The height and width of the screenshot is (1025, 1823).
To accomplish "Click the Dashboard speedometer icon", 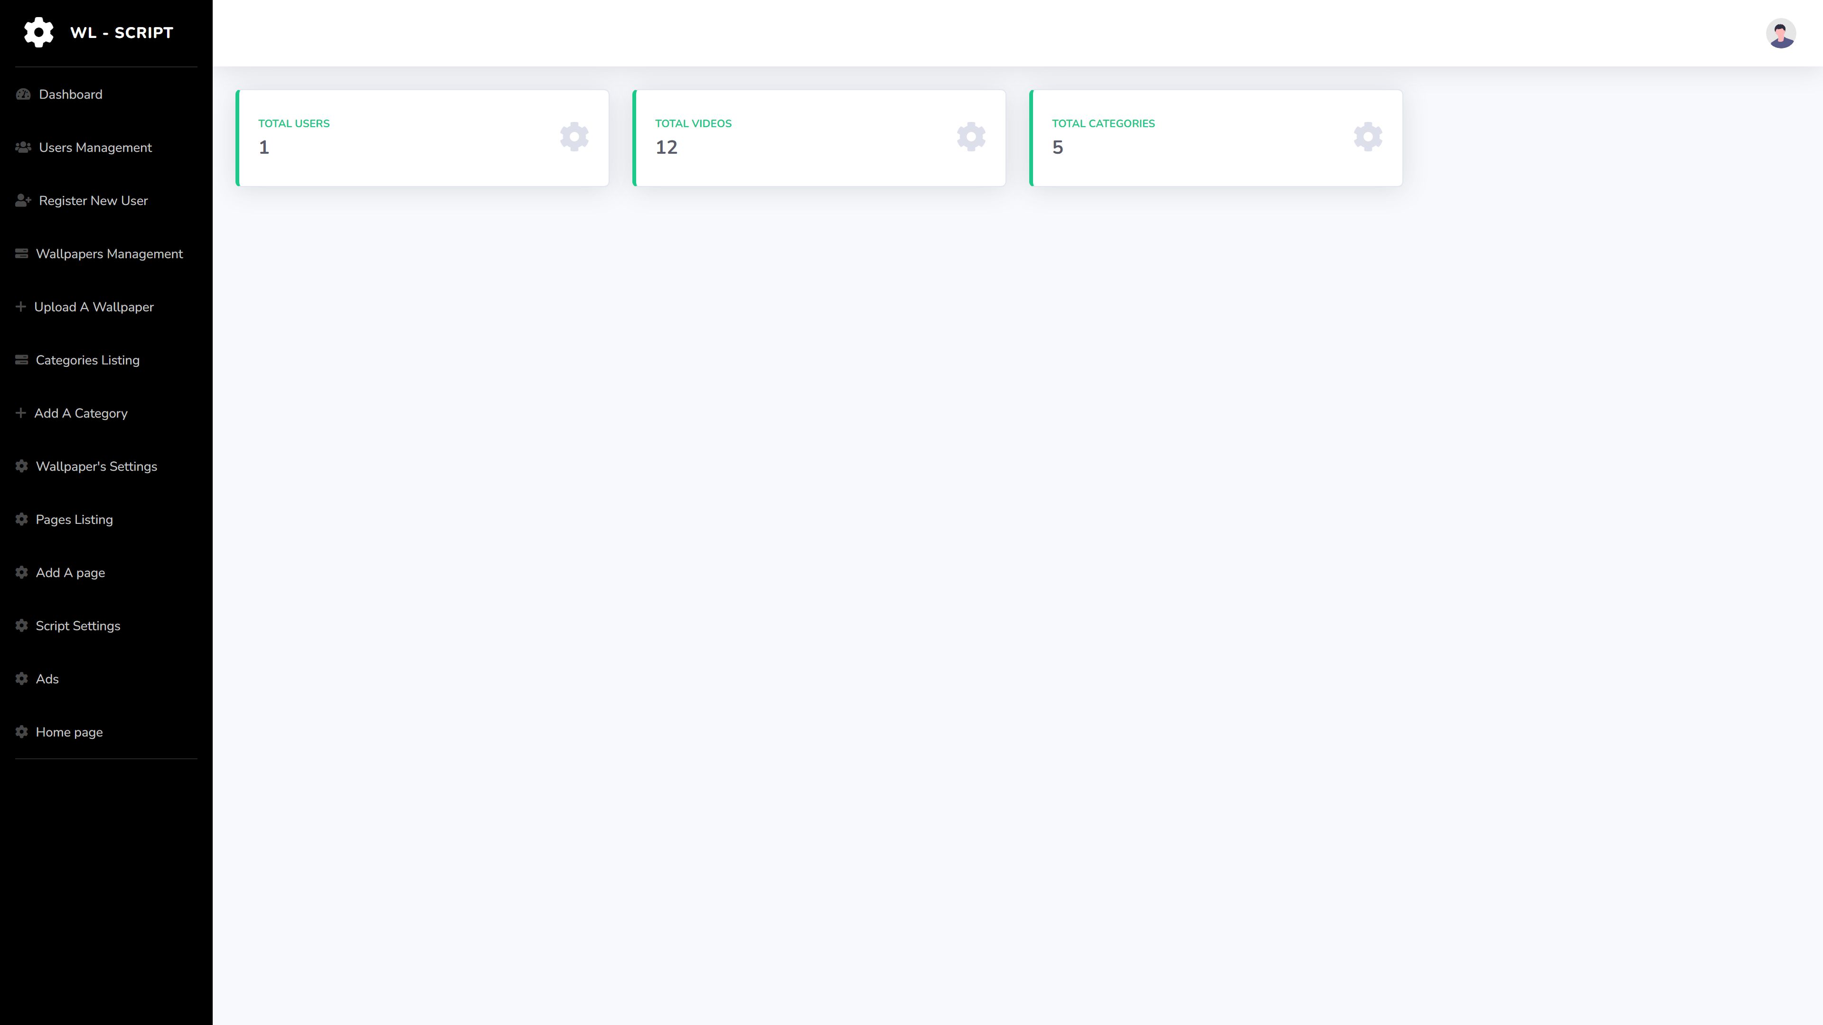I will [23, 94].
